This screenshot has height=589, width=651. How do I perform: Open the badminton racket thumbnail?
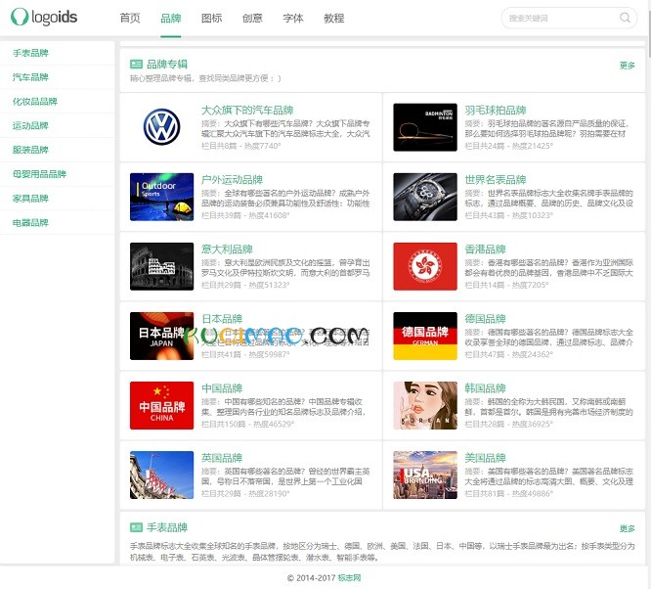click(x=425, y=127)
